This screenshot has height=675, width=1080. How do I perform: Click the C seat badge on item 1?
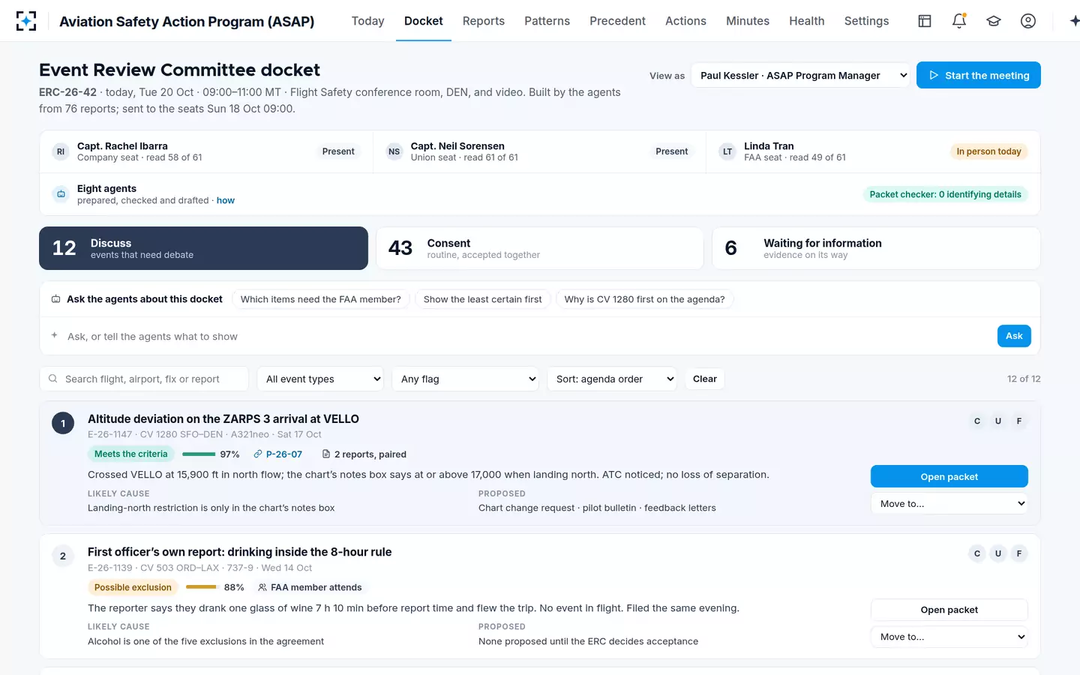coord(977,421)
